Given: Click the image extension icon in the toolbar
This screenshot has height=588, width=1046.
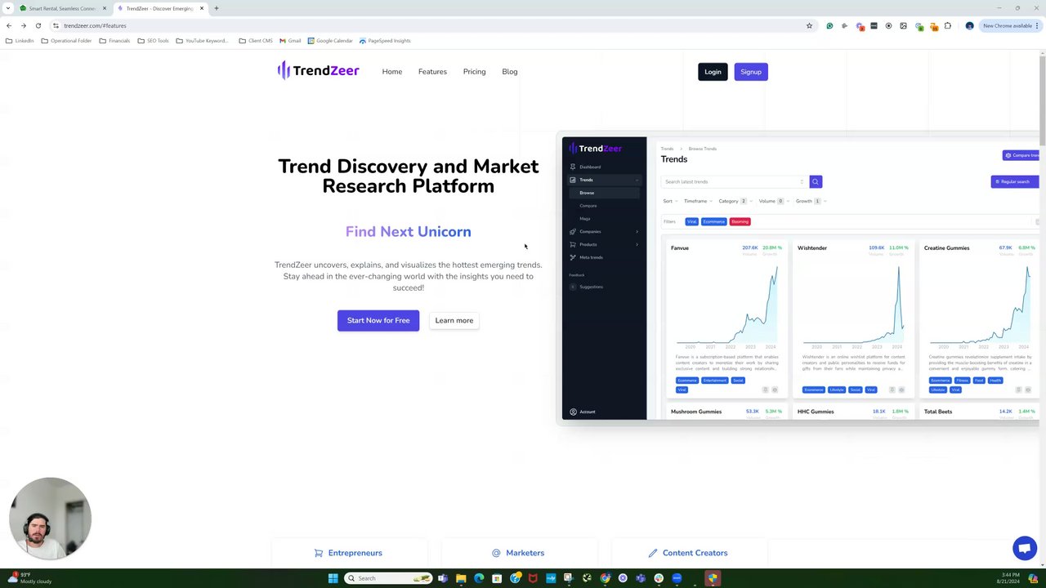Looking at the screenshot, I should coord(903,25).
